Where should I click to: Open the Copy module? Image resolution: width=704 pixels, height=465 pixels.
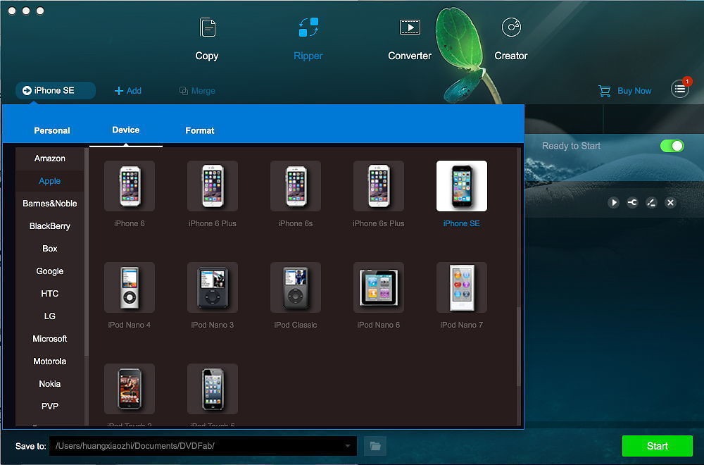click(206, 39)
